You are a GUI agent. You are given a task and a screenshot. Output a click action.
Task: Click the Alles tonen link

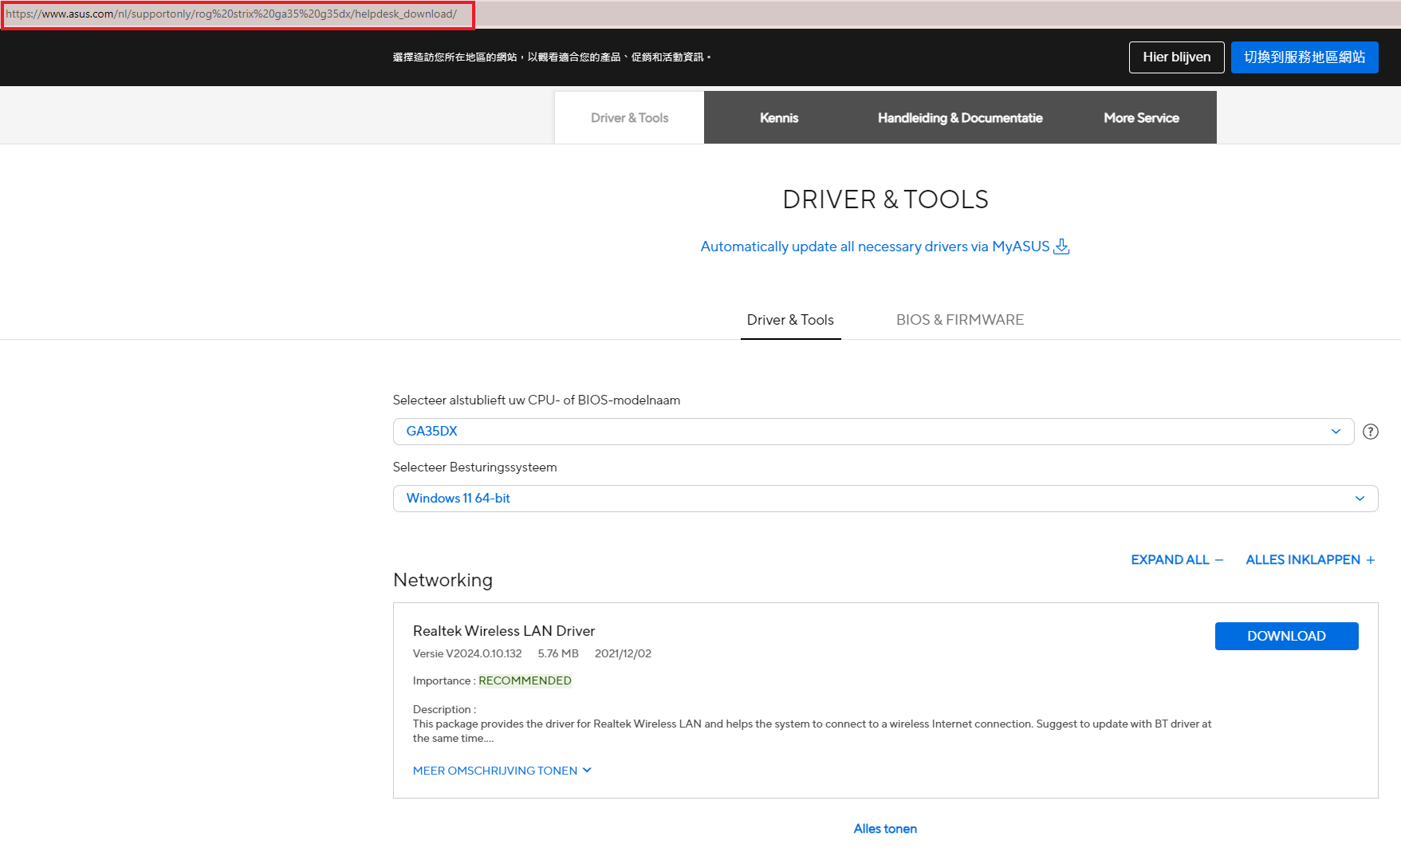885,829
